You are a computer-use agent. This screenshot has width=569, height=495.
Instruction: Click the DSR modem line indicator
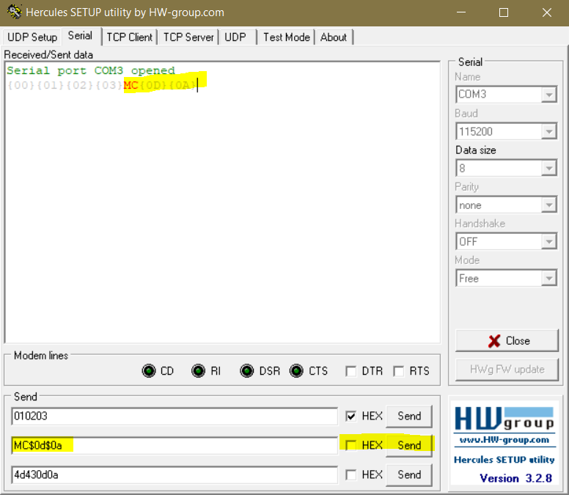[247, 371]
